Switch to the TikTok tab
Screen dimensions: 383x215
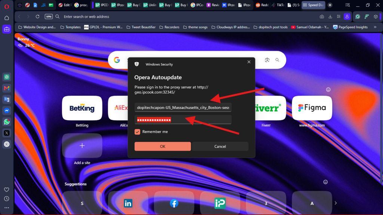[x=278, y=5]
